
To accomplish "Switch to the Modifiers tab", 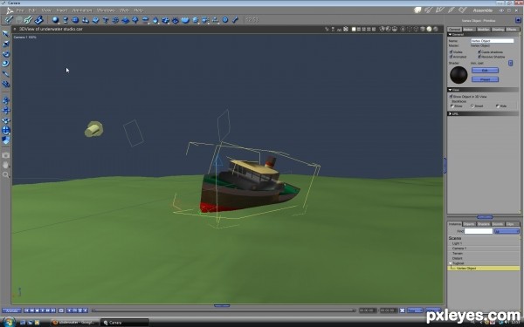I will 483,30.
